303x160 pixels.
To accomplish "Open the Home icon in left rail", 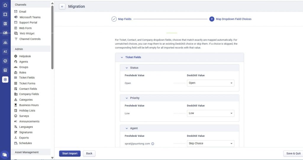I will (5, 5).
